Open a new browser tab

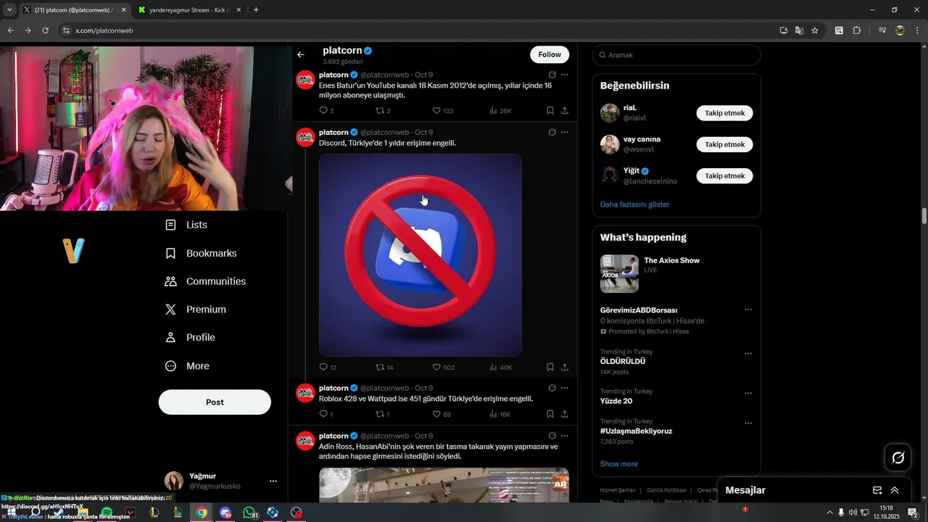click(256, 10)
